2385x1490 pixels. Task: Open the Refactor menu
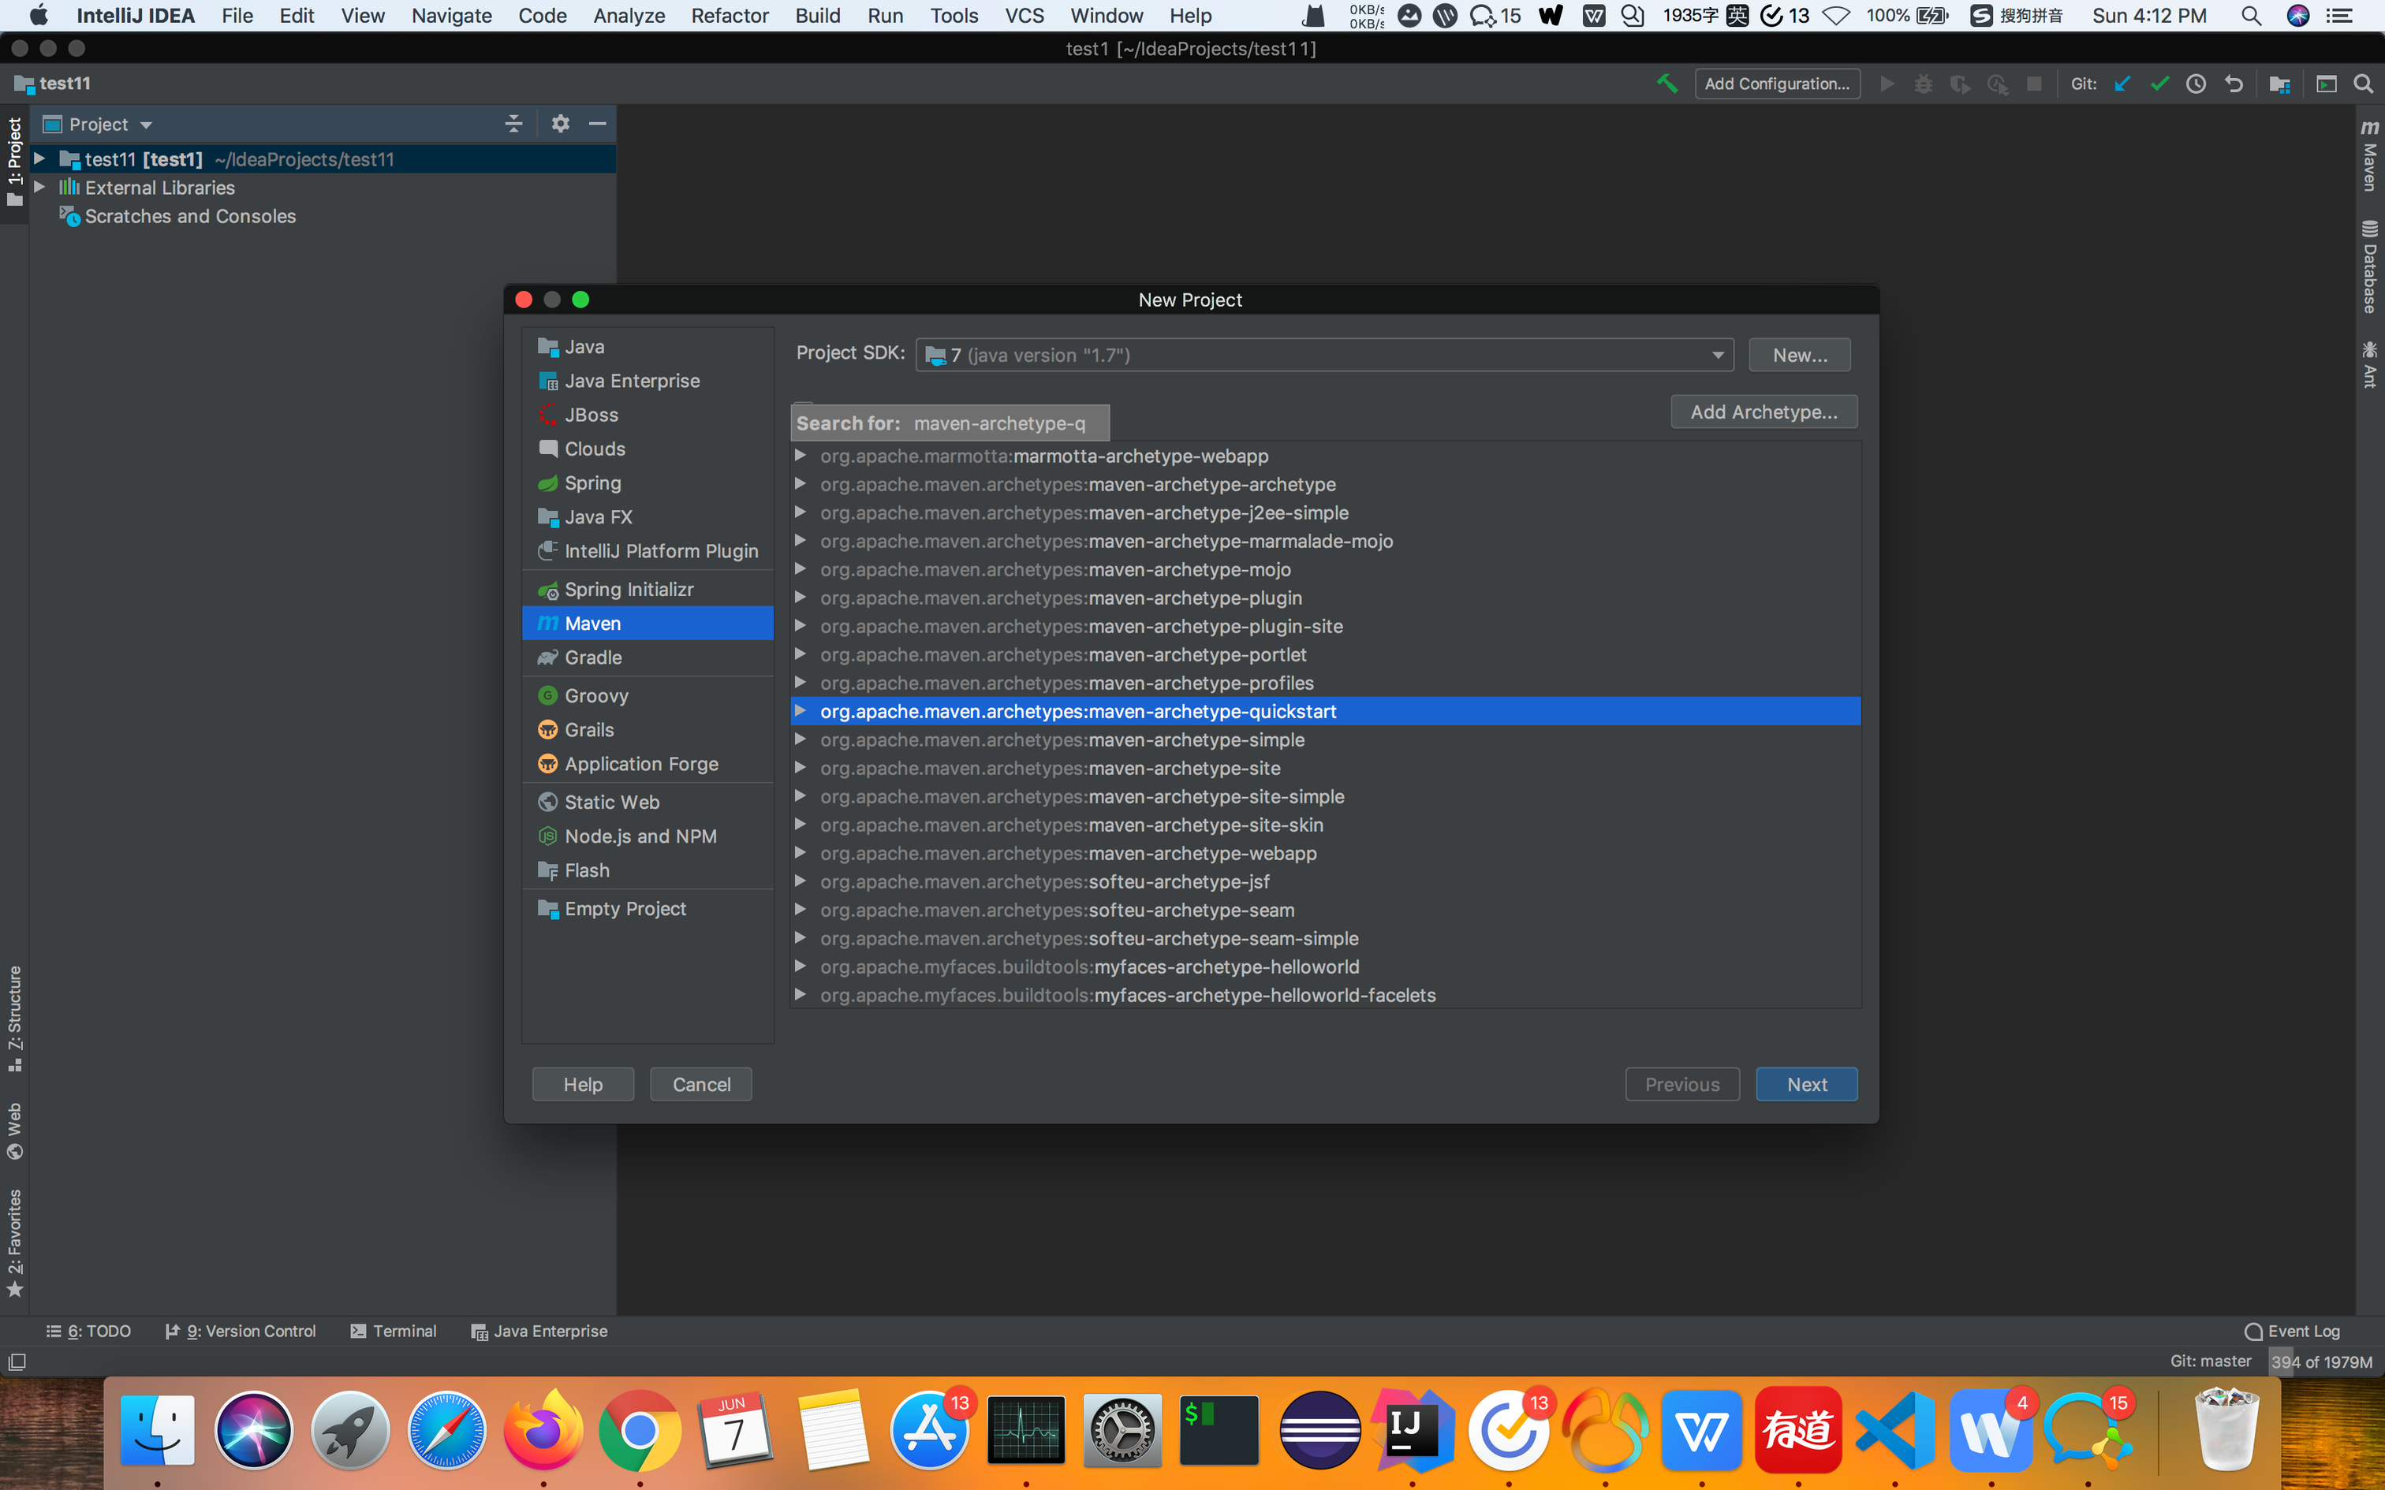728,16
